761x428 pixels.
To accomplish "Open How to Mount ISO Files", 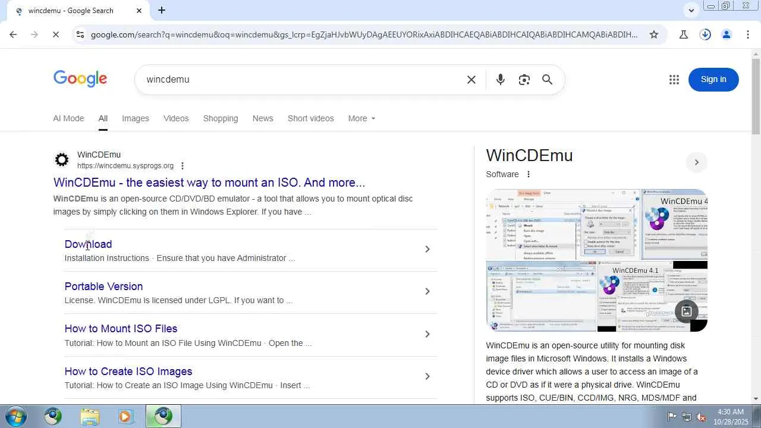I will tap(121, 329).
